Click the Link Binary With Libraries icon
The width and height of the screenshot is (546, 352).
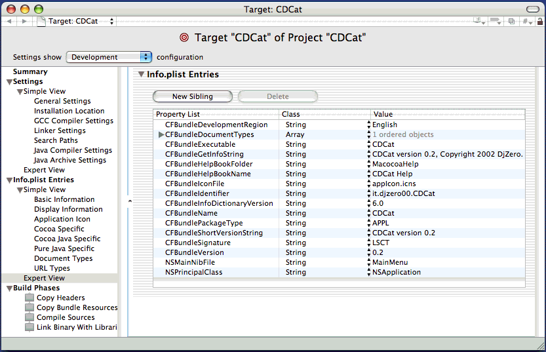[x=29, y=328]
